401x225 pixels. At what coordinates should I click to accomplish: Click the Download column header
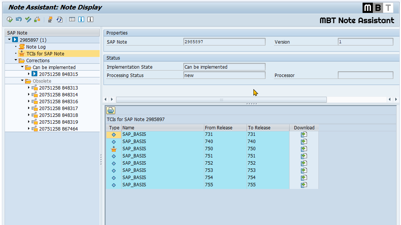304,128
